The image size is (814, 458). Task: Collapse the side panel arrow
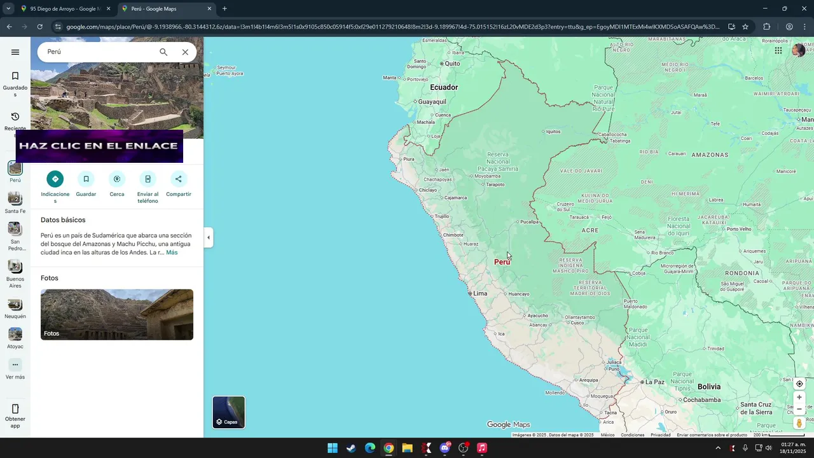(x=209, y=237)
